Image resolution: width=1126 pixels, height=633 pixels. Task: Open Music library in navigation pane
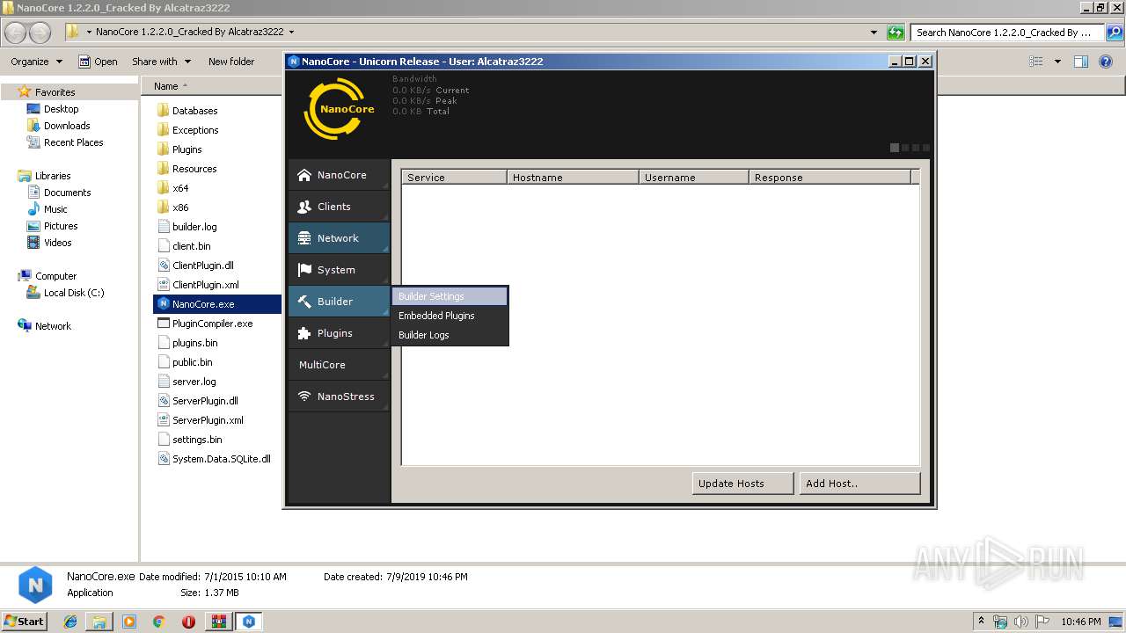[x=48, y=209]
